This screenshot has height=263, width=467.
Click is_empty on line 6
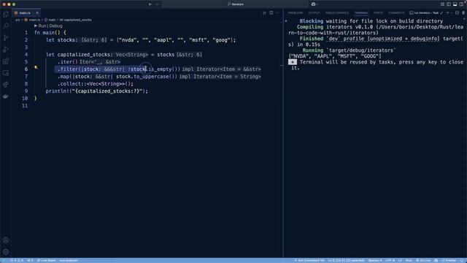pos(161,69)
